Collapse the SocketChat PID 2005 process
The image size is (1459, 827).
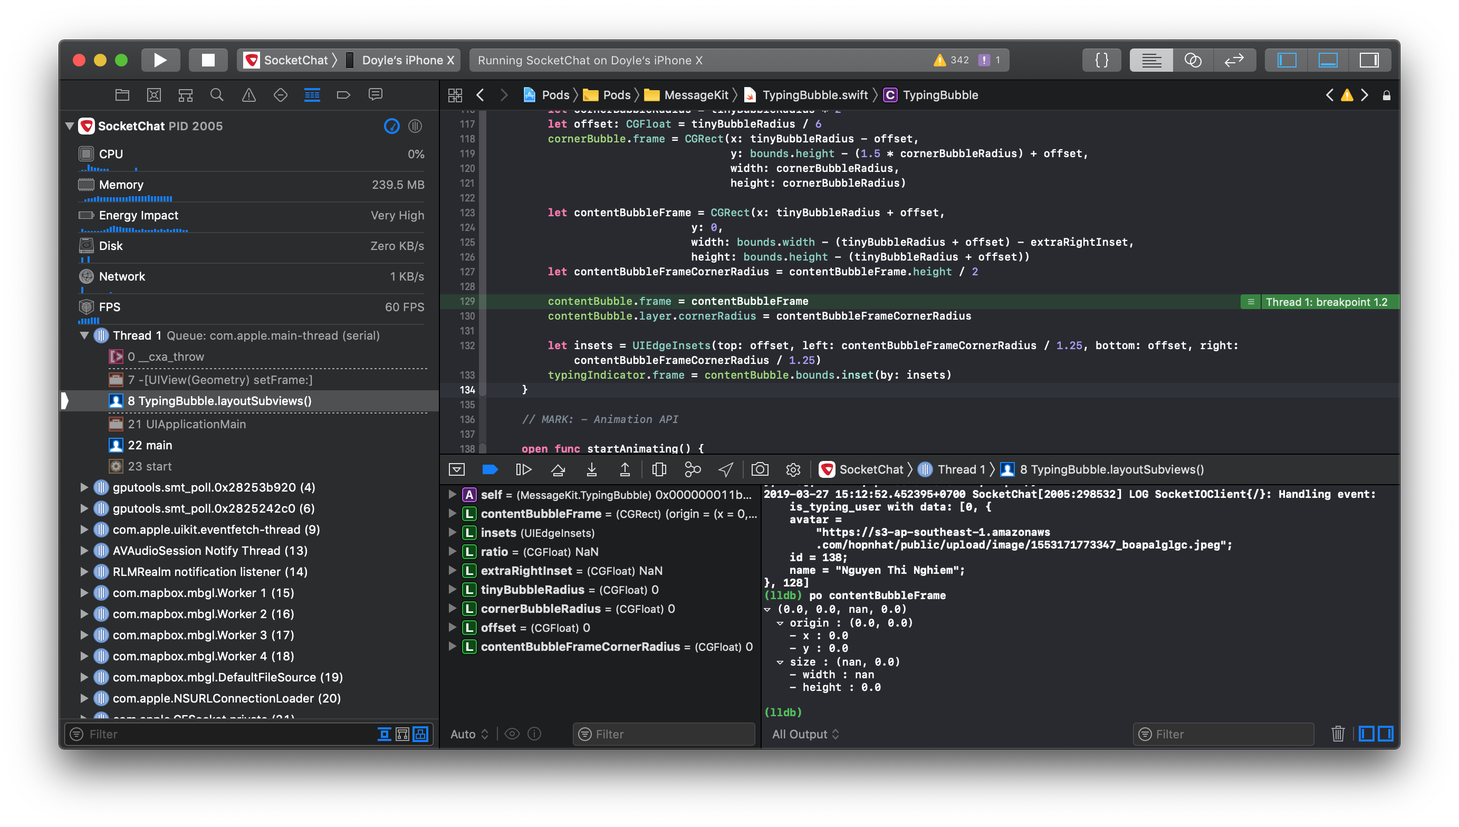70,126
